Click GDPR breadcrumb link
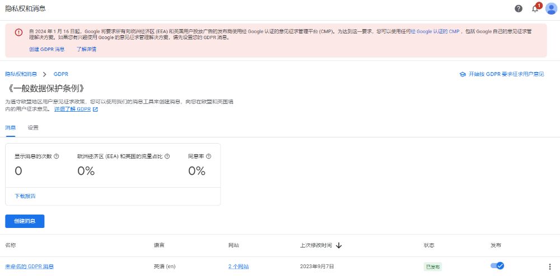 (x=60, y=74)
